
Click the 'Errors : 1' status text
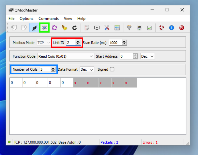(x=150, y=142)
